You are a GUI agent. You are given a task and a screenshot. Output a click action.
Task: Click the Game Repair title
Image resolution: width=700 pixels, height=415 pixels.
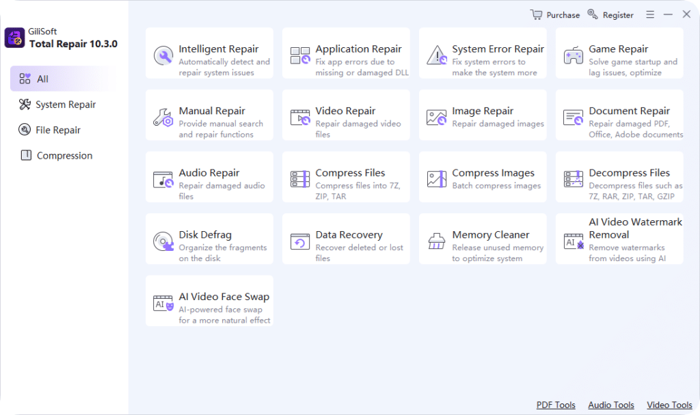[618, 49]
